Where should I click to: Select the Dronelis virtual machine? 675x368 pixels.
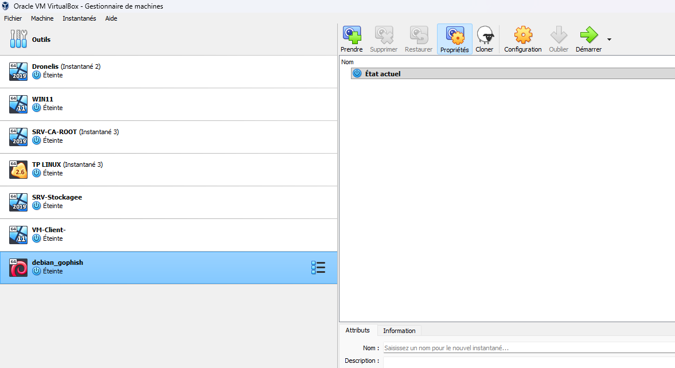(66, 71)
